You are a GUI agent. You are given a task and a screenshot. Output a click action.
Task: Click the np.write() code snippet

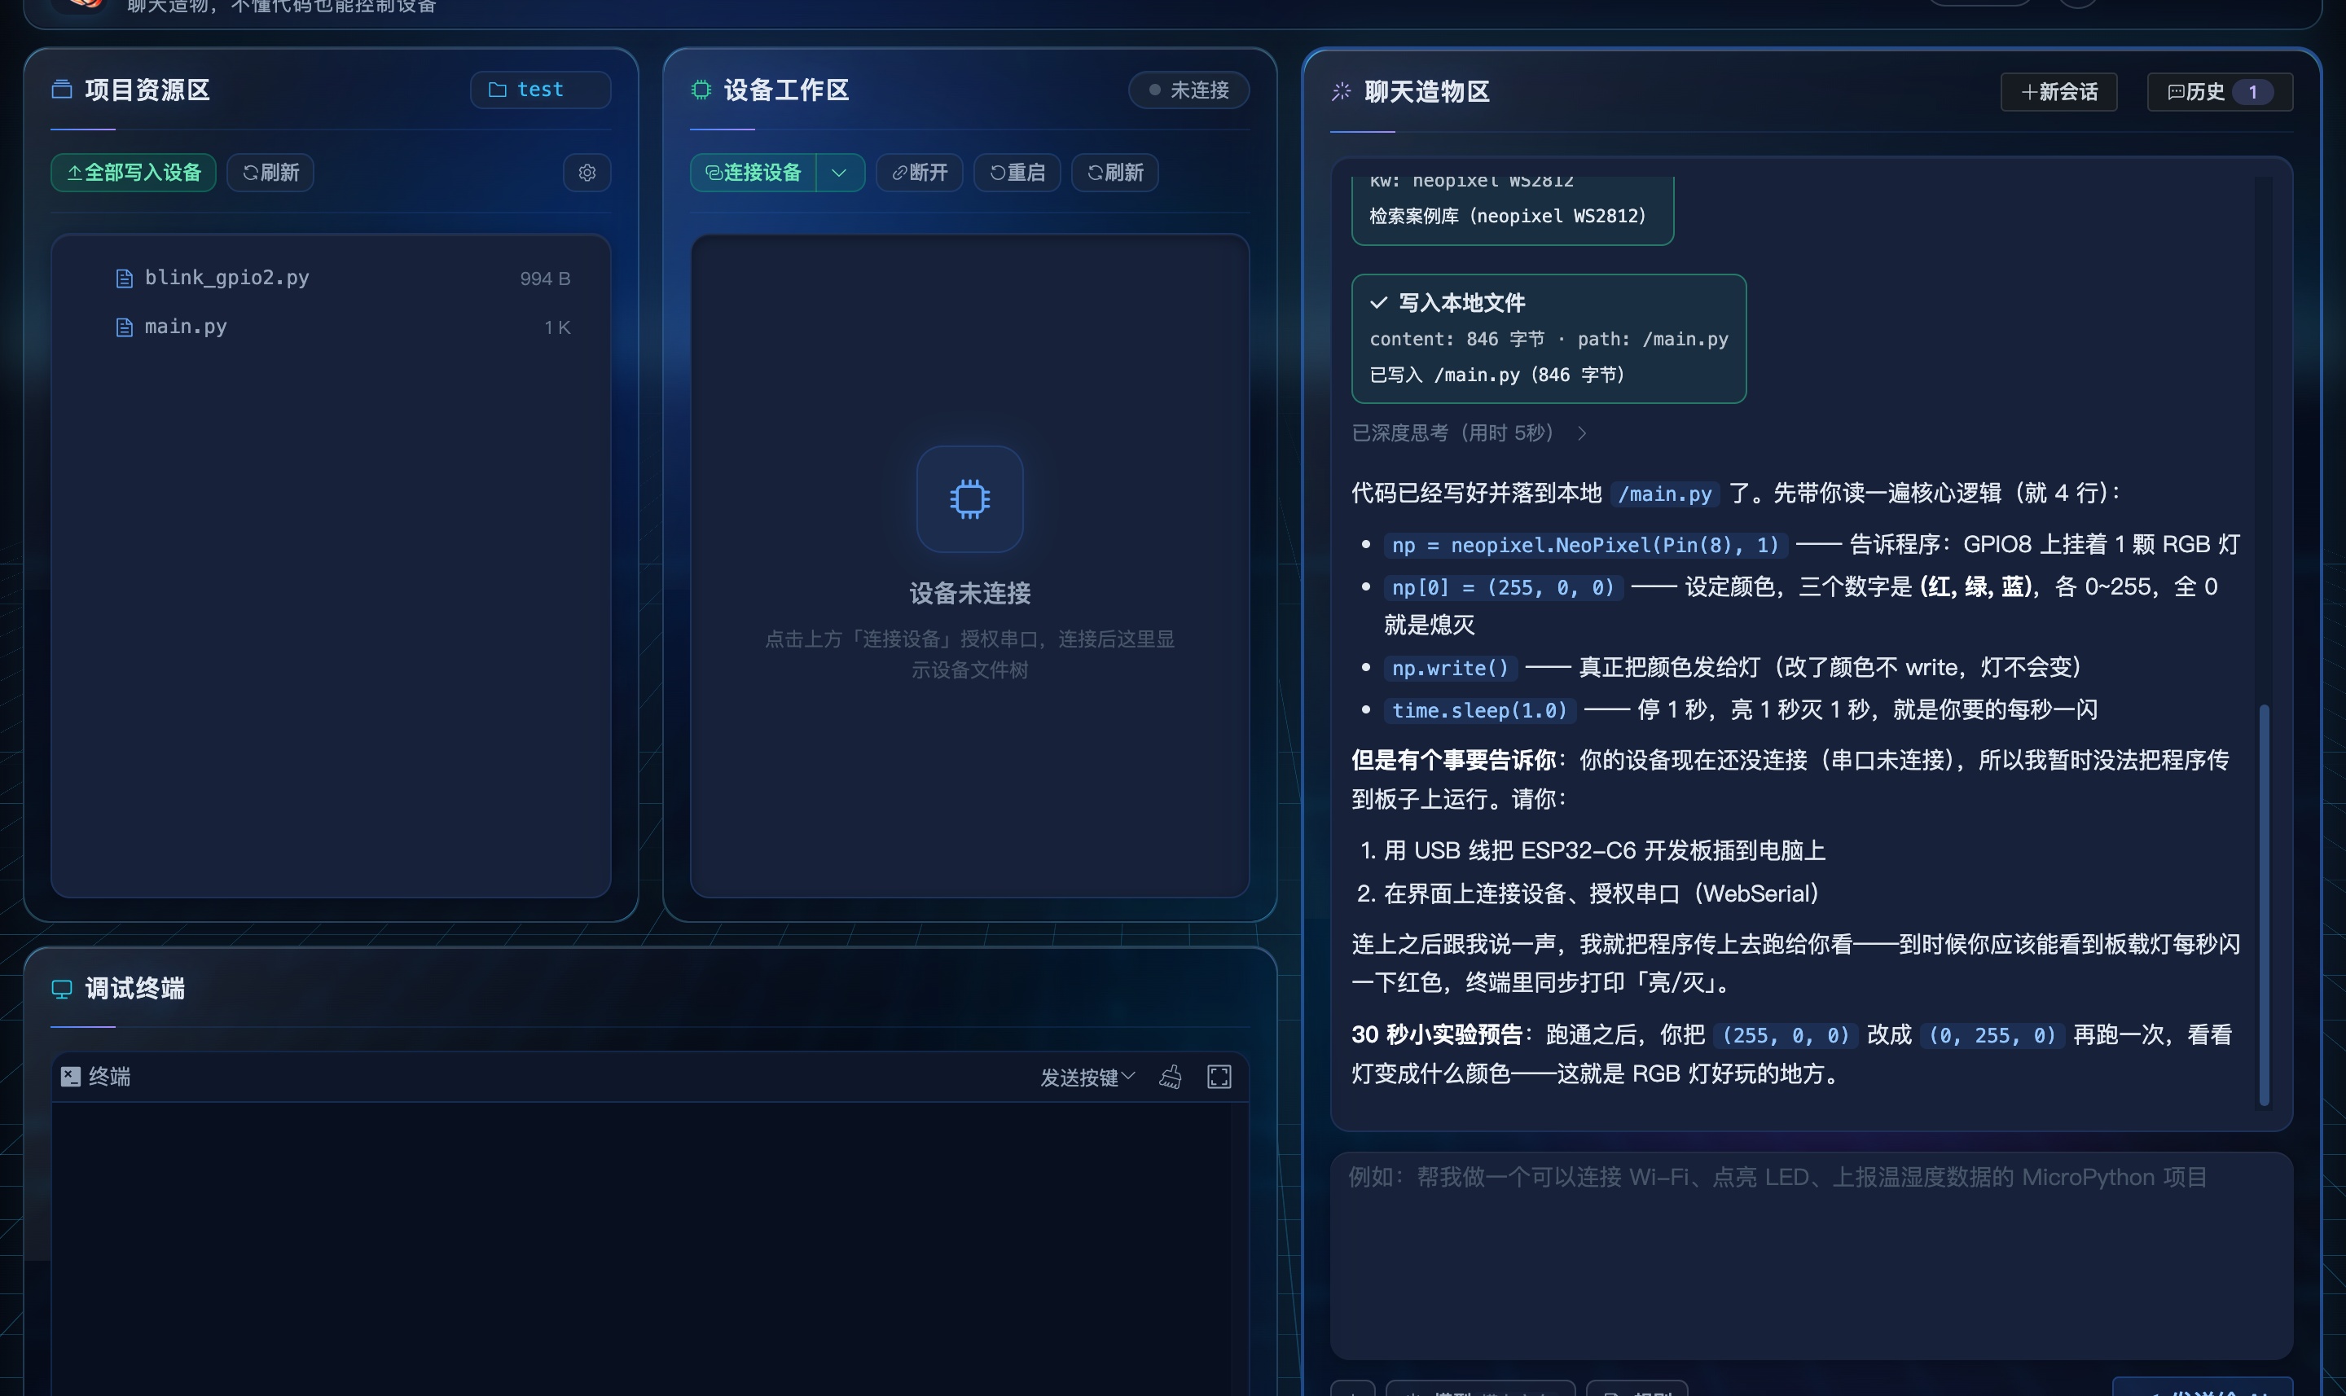coord(1450,668)
